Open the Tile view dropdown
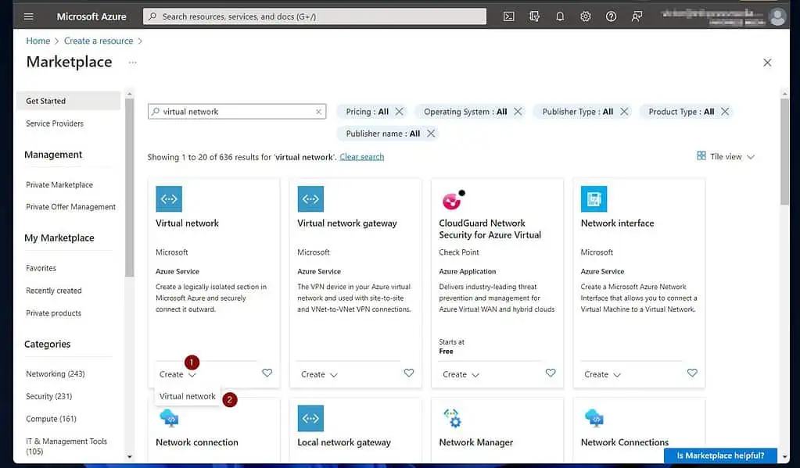 point(723,156)
